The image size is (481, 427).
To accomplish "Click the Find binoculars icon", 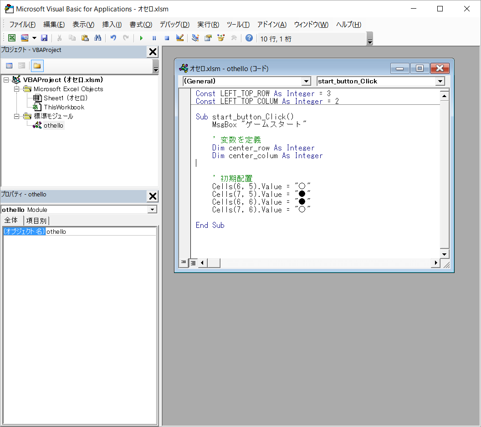I will 97,38.
